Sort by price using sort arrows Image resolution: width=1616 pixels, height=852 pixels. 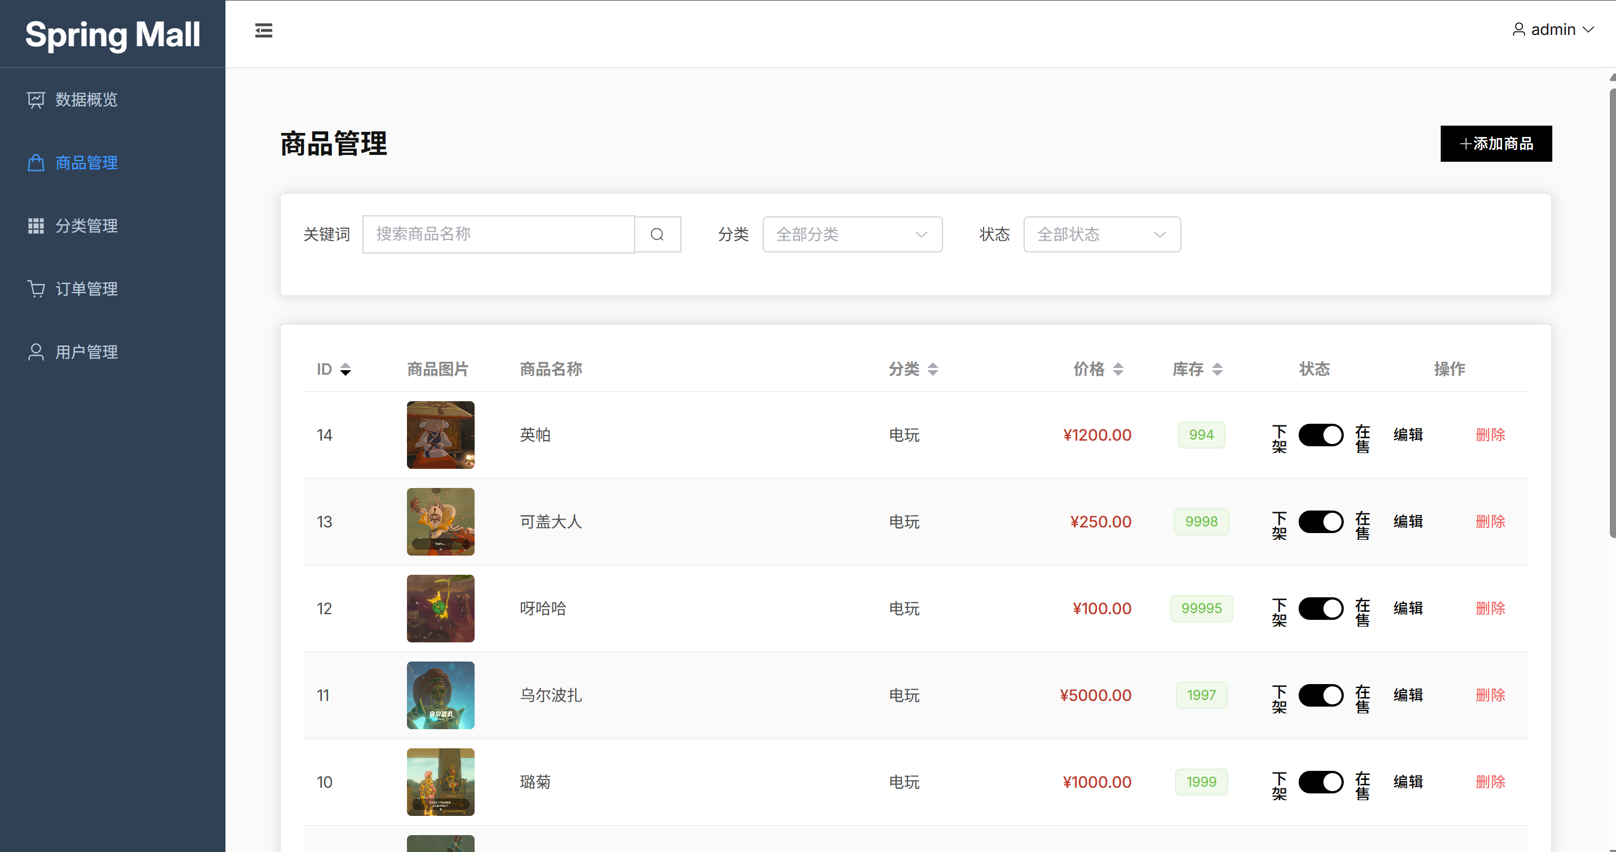pos(1118,369)
